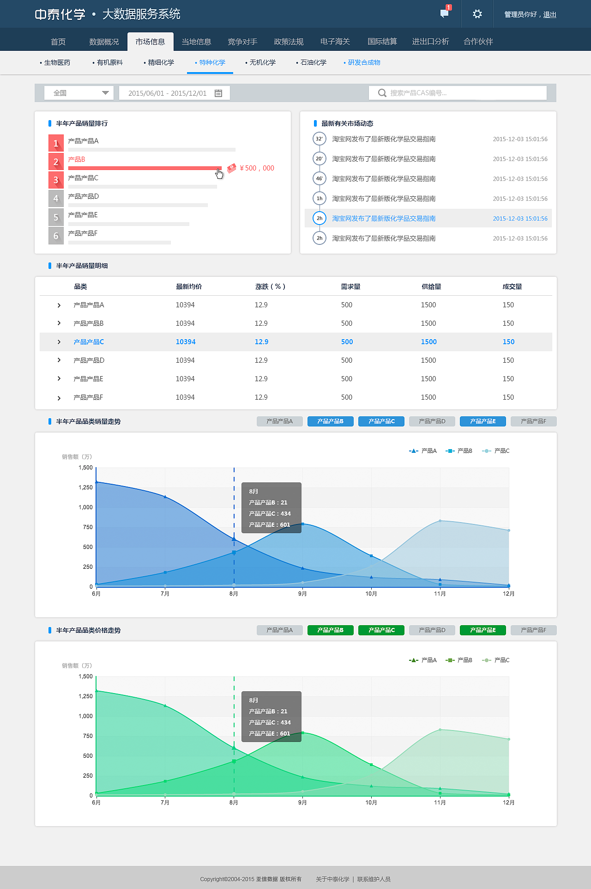Viewport: 591px width, 889px height.
Task: Click the 搜索产品CAS编号 search field
Action: coord(458,93)
